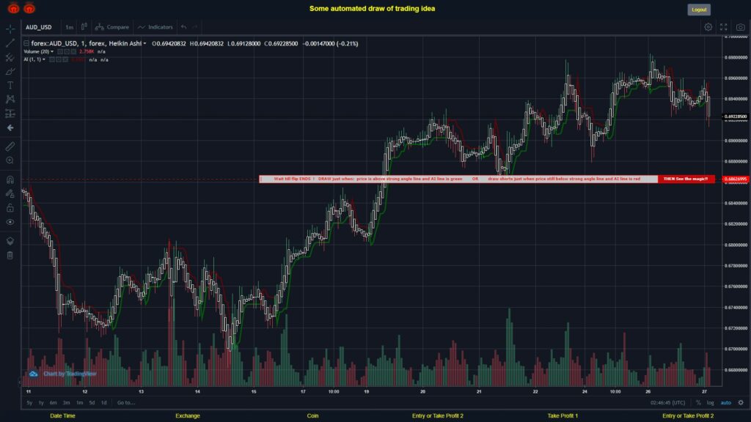Collapse the indicator legend

tap(26, 43)
